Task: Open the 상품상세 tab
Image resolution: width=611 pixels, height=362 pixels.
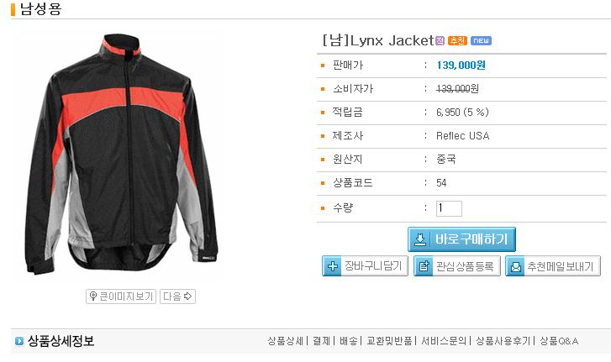Action: [285, 341]
